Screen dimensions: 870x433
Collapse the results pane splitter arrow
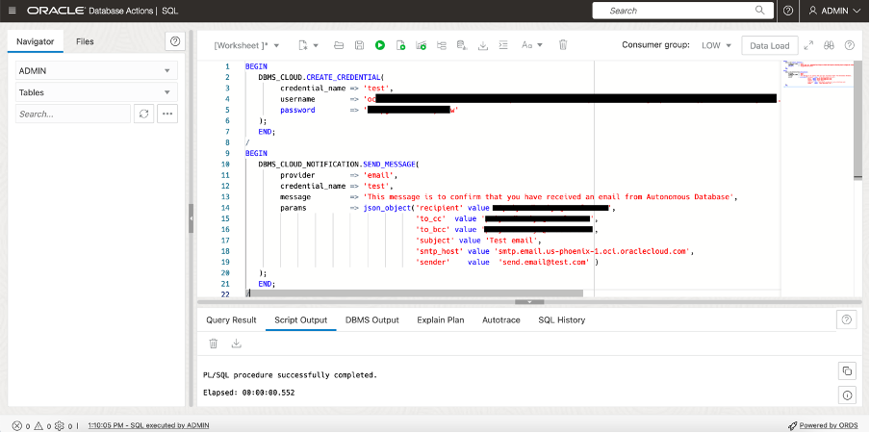pos(529,301)
